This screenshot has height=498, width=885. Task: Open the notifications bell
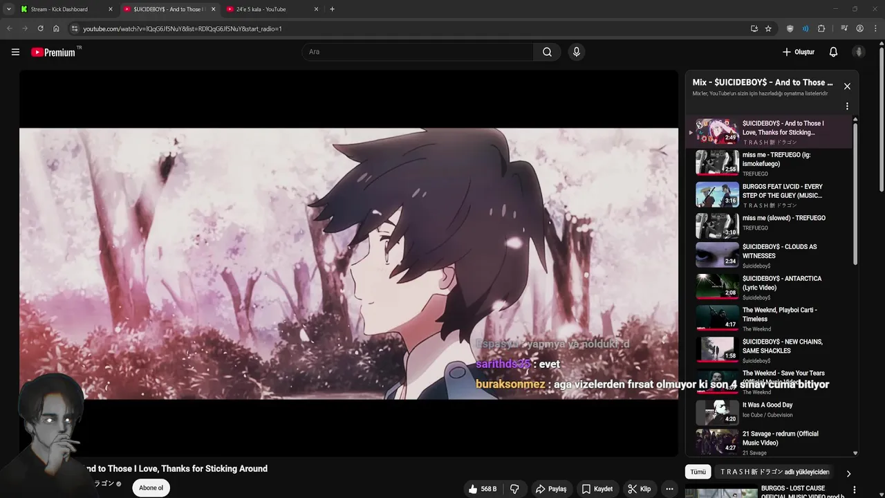pyautogui.click(x=833, y=52)
